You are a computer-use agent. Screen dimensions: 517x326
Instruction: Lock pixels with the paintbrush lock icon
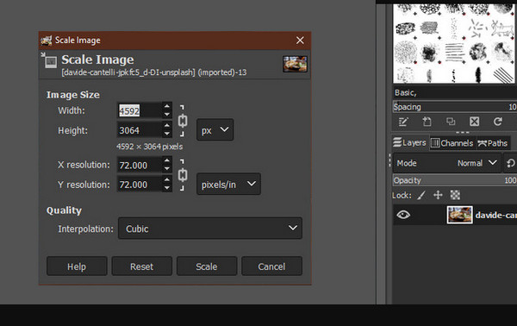coord(421,195)
